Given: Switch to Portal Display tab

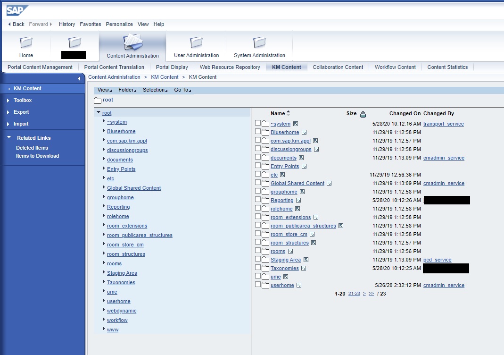Looking at the screenshot, I should coord(172,67).
